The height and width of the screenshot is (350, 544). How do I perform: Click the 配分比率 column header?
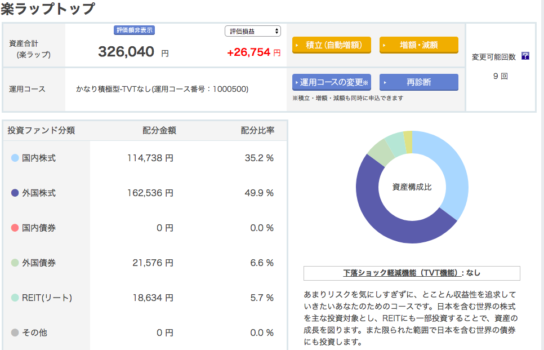[258, 130]
